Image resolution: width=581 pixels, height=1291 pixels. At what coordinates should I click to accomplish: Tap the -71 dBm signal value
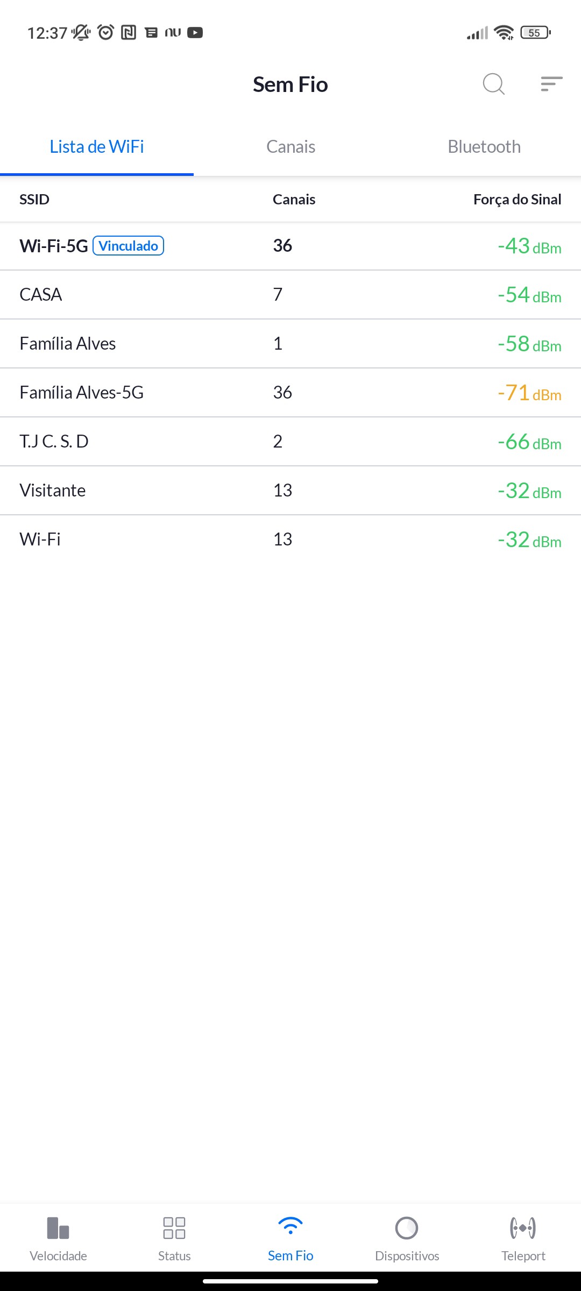(529, 393)
